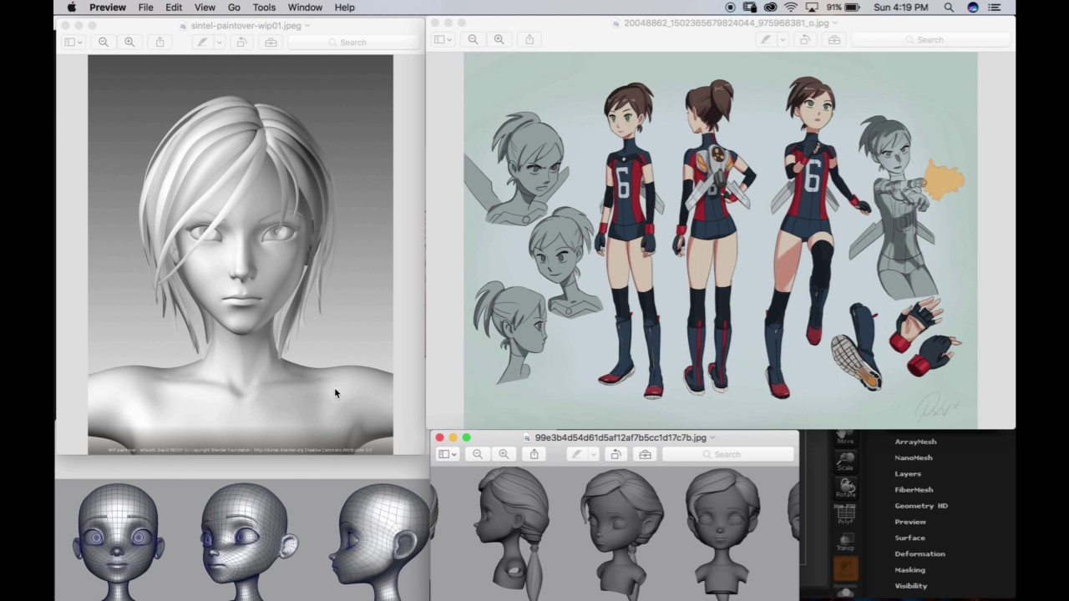Expand the Geometry HD palette in ZBrush
This screenshot has width=1069, height=601.
[x=921, y=506]
